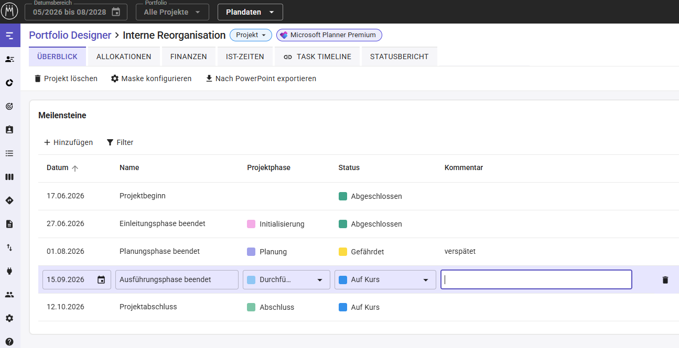Select the Projektbeginn milestone name
This screenshot has width=679, height=348.
[143, 196]
